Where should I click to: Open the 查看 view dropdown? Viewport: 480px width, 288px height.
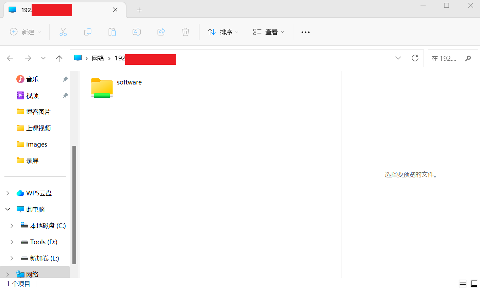click(269, 32)
